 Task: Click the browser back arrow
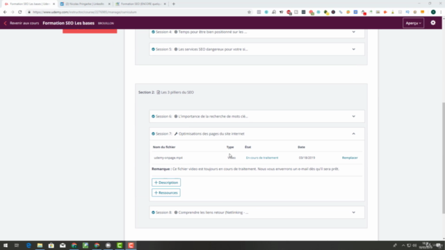click(5, 12)
